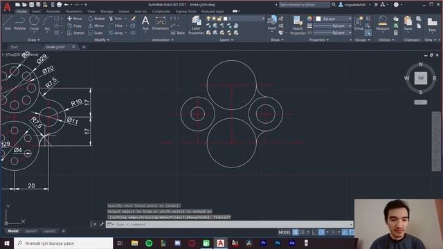Click the TOP face of ViewCube
Screen dimensions: 443x249
[421, 78]
